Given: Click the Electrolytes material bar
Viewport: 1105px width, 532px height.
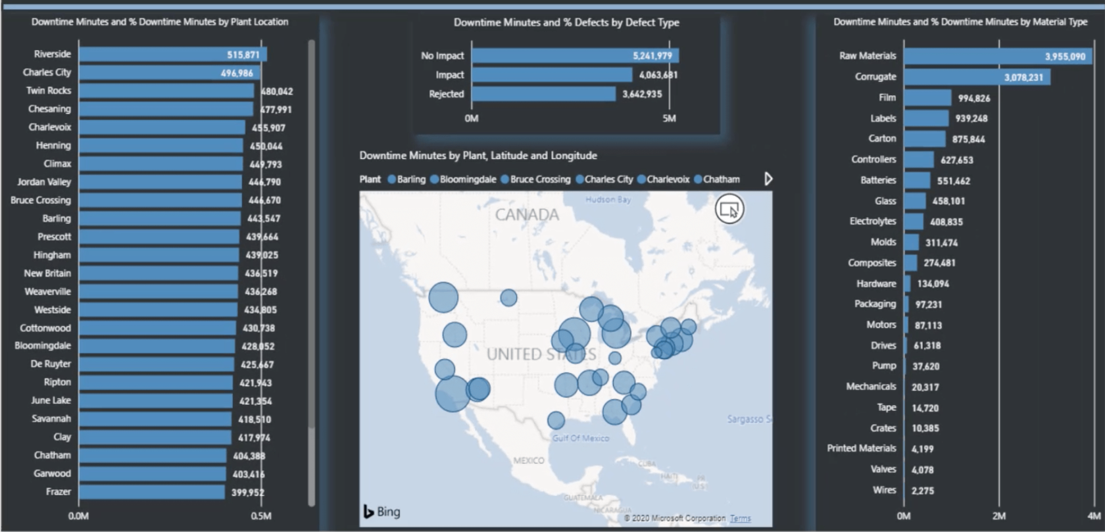Looking at the screenshot, I should tap(914, 222).
